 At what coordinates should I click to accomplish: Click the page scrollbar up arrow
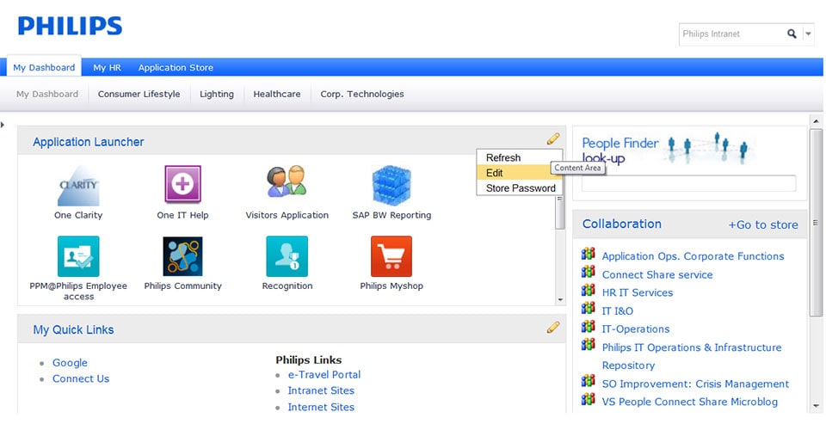816,121
